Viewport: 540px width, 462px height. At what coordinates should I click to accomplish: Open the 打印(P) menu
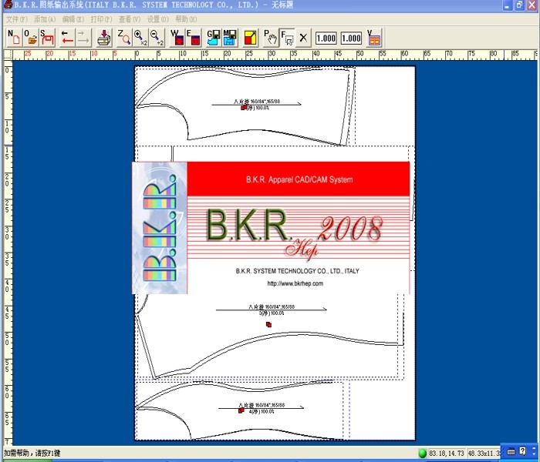point(101,19)
